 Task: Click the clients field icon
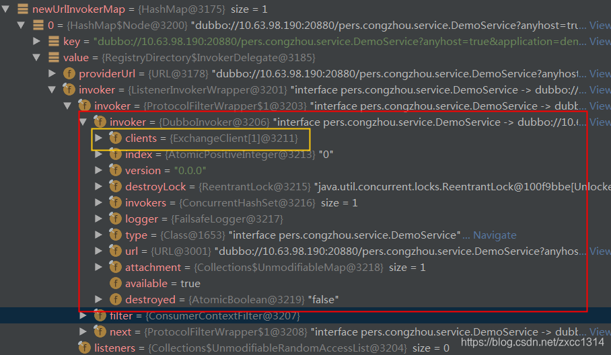pyautogui.click(x=115, y=138)
